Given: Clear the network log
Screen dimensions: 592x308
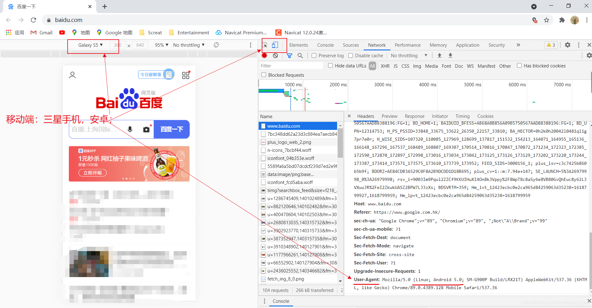Looking at the screenshot, I should (x=275, y=55).
